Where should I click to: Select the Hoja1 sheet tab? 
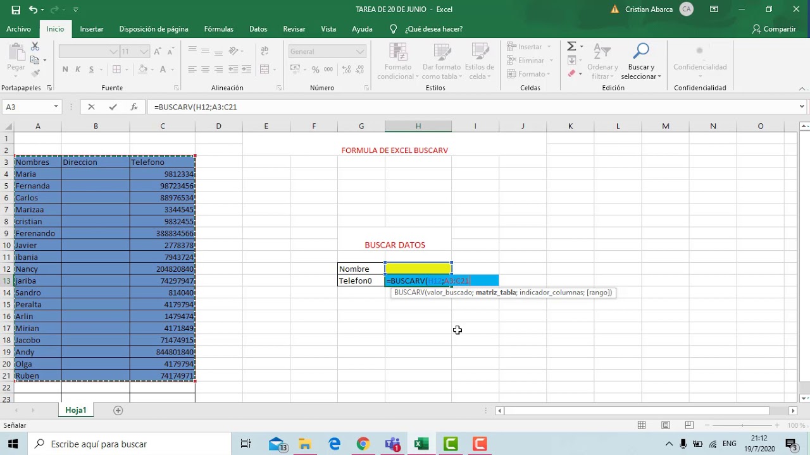(x=75, y=410)
